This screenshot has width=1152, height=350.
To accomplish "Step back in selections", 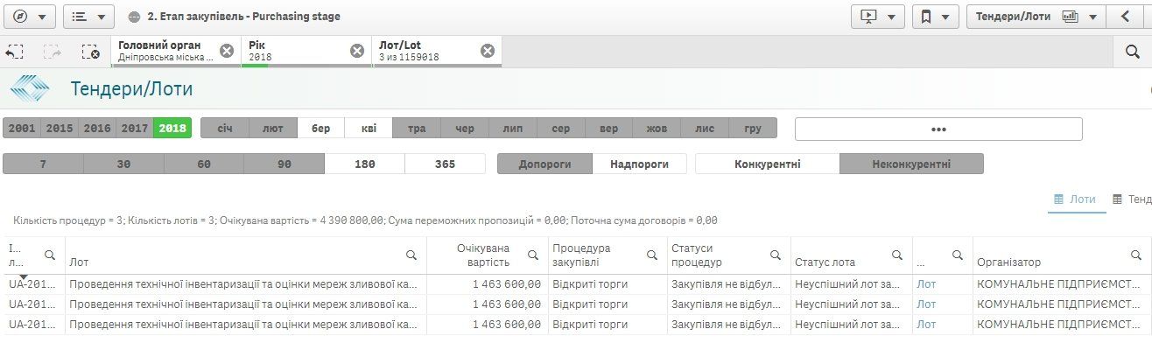I will pyautogui.click(x=14, y=52).
